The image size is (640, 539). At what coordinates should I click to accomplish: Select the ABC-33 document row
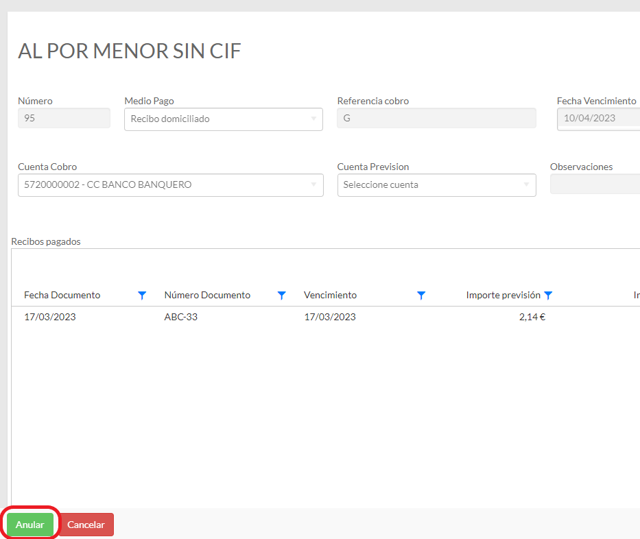tap(181, 317)
